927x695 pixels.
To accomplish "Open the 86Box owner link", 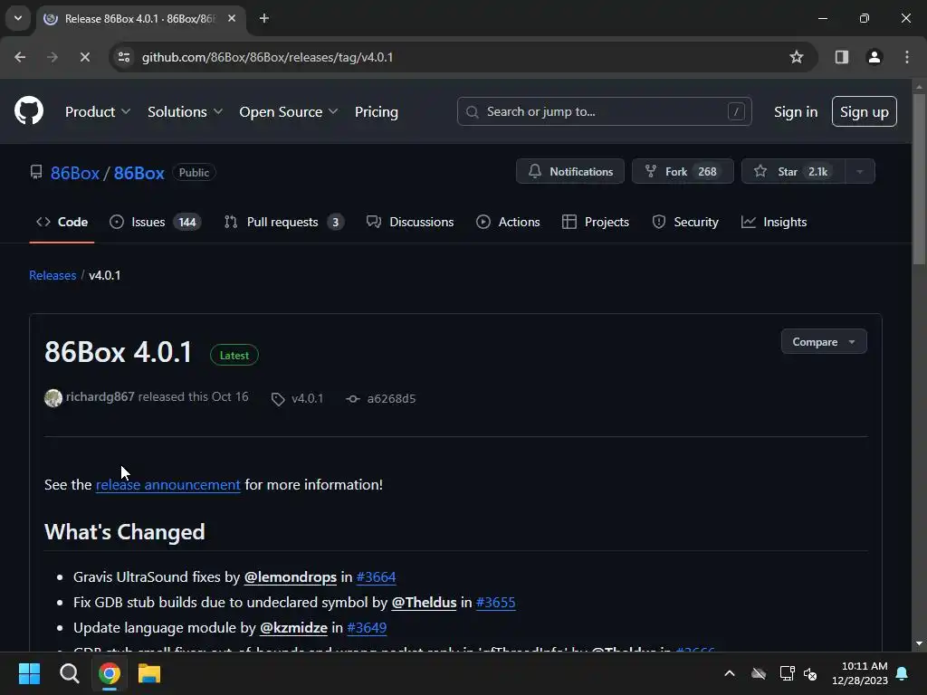I will tap(75, 173).
